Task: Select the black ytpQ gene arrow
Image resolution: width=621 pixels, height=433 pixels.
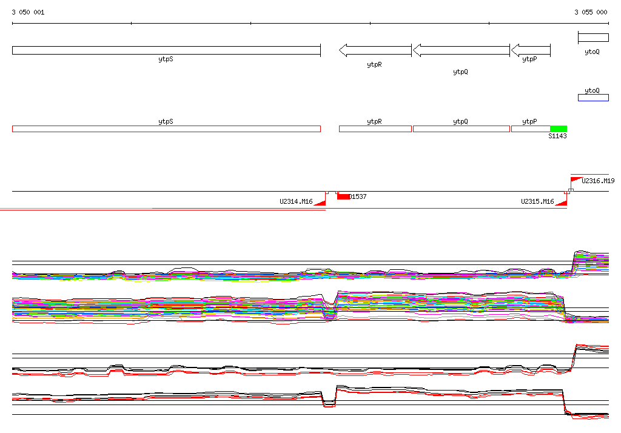Action: point(462,50)
